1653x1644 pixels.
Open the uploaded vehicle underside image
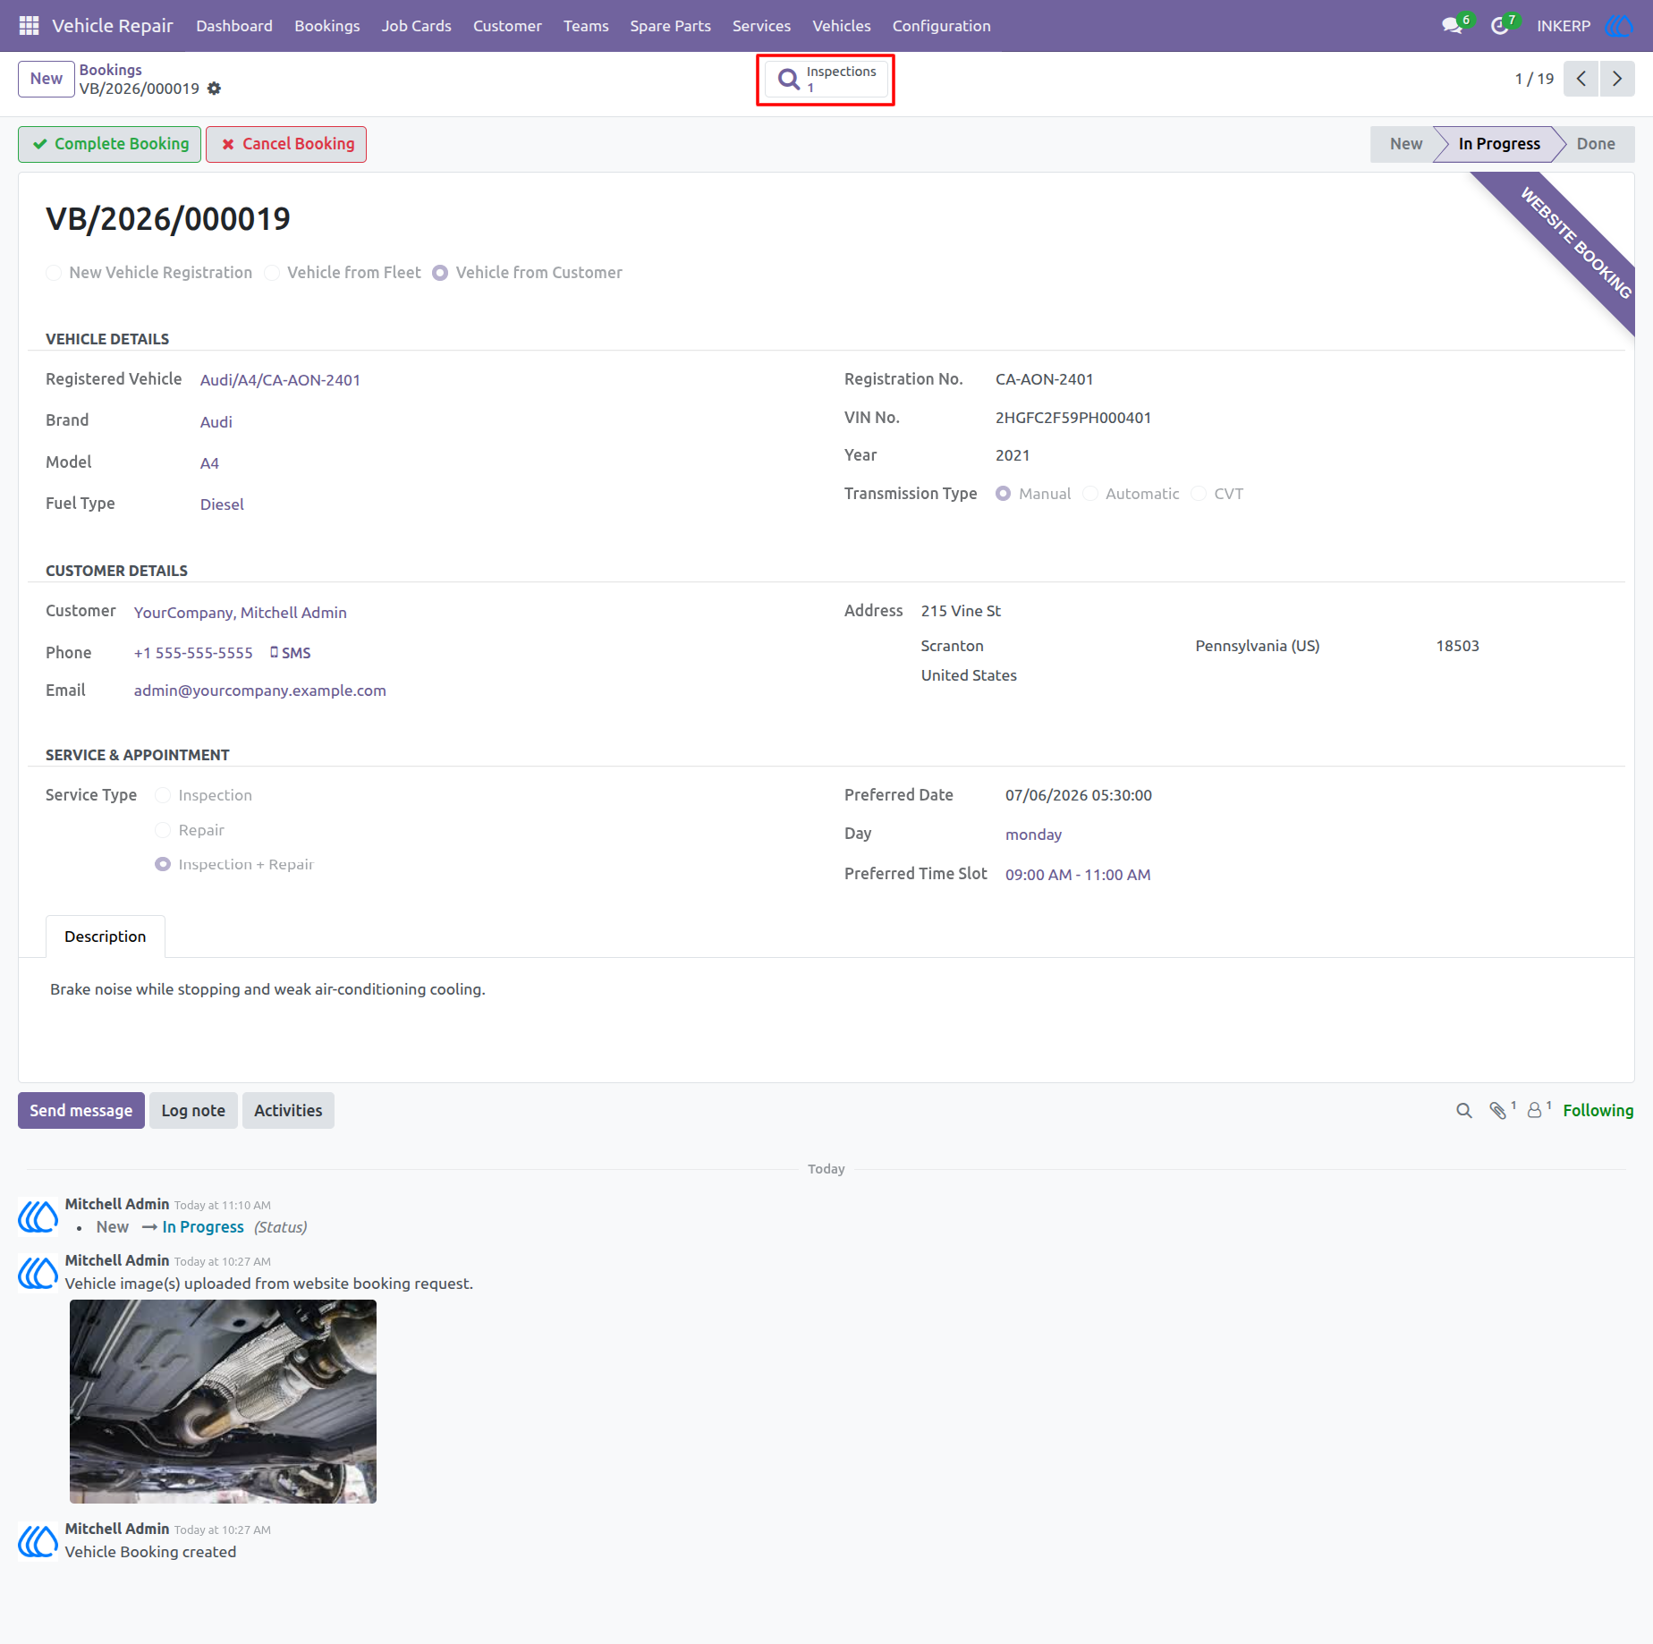coord(223,1401)
